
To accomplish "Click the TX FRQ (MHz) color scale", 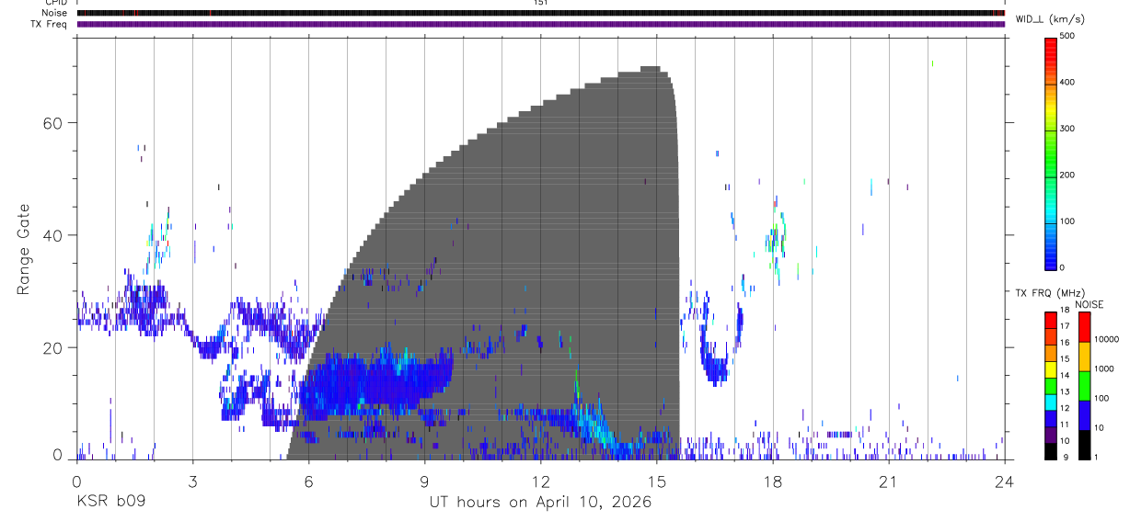I will pos(1051,386).
